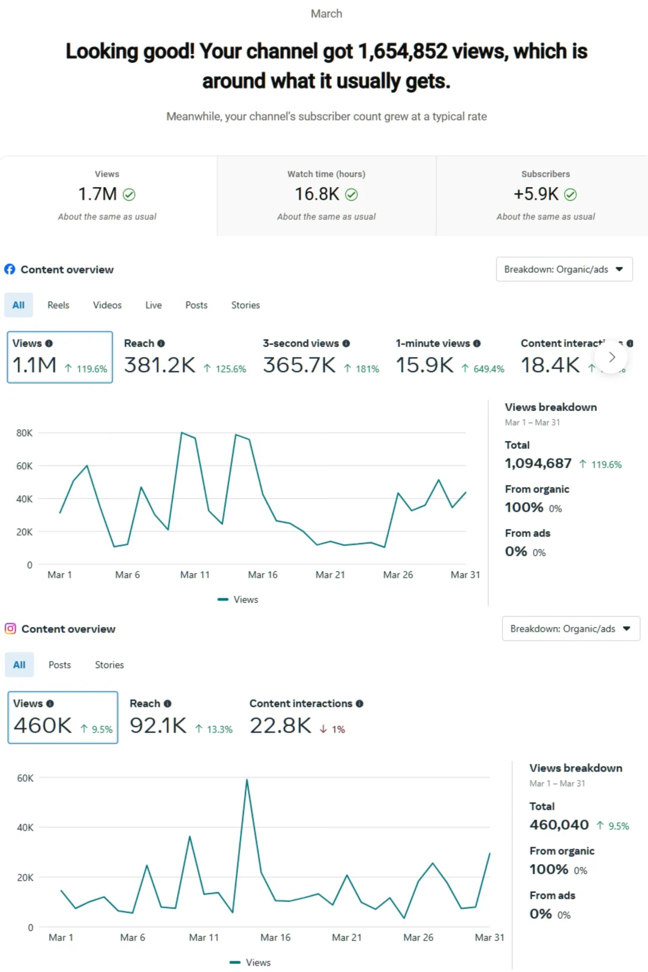
Task: Click Mar 16 label on Facebook chart axis
Action: 263,575
